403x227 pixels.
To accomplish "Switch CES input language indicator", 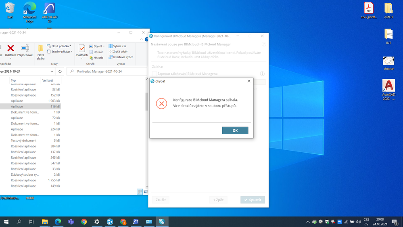I will pos(366,222).
